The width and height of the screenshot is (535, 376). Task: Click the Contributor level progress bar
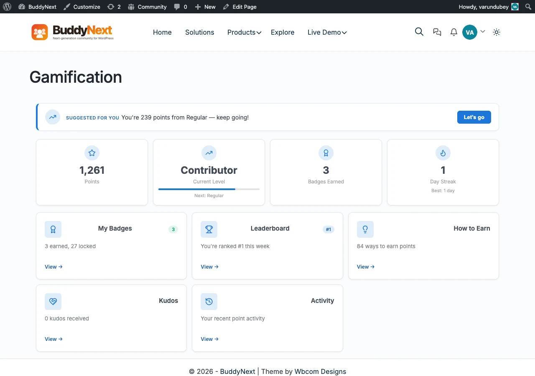click(x=209, y=189)
